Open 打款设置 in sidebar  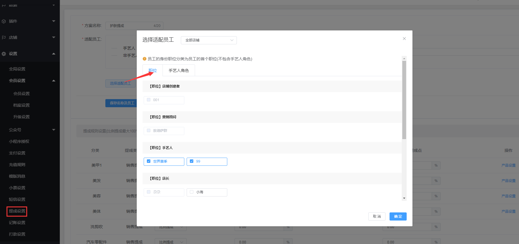coord(17,234)
